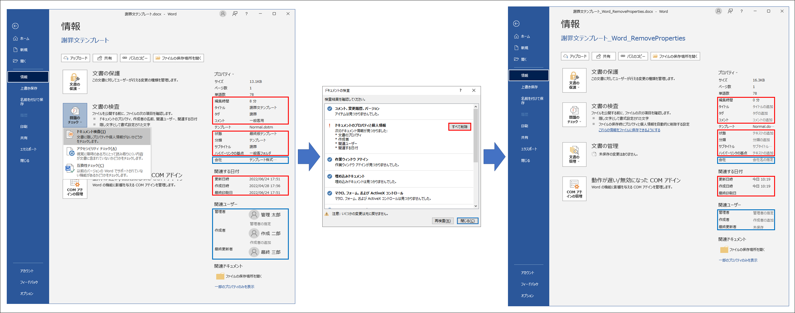
Task: Click COM アドインの管理 button in right window
Action: tap(574, 189)
